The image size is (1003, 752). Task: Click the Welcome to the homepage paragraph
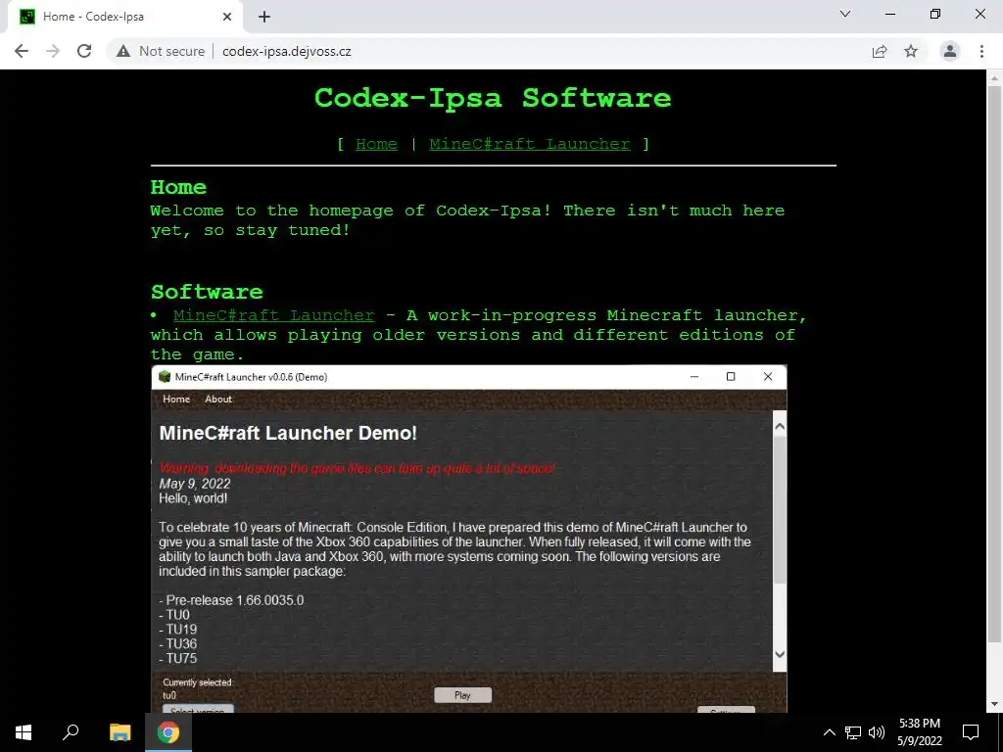[x=467, y=220]
